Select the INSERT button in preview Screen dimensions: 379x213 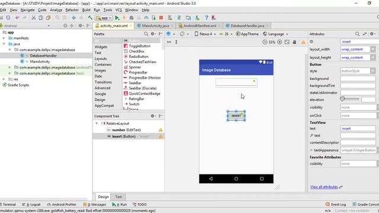point(236,116)
